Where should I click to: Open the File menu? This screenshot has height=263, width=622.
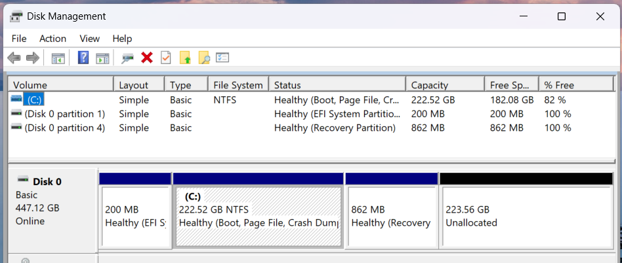click(19, 39)
